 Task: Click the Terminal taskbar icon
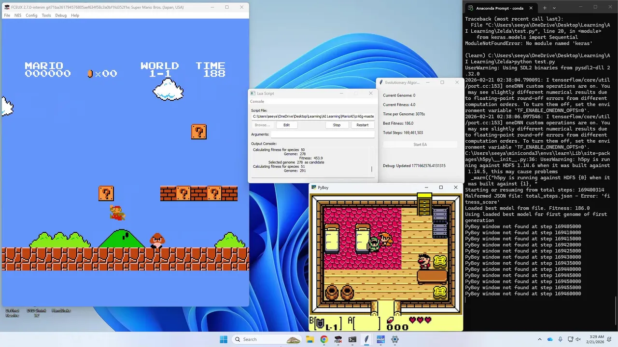352,339
